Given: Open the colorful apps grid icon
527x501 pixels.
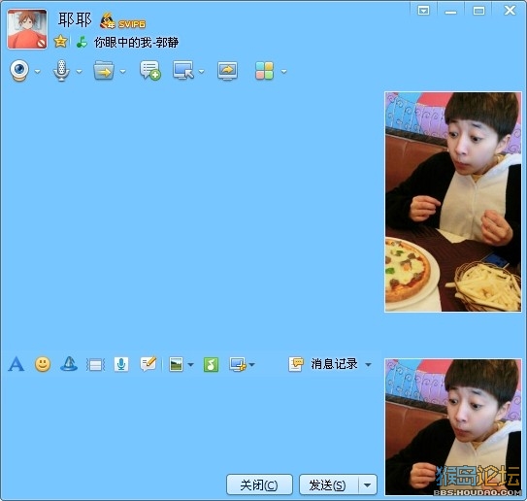Looking at the screenshot, I should 265,71.
